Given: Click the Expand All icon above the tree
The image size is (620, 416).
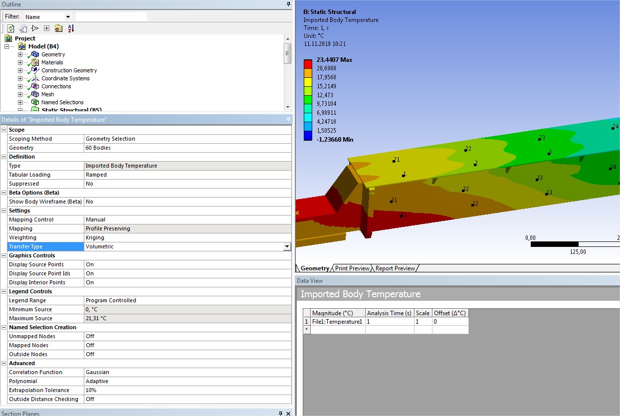Looking at the screenshot, I should point(46,28).
